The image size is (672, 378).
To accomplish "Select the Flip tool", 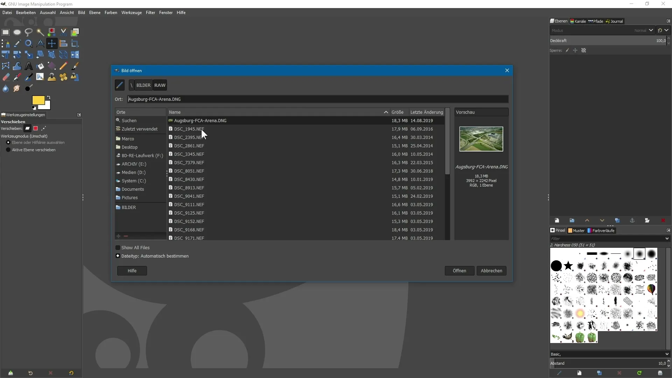I will (x=75, y=55).
